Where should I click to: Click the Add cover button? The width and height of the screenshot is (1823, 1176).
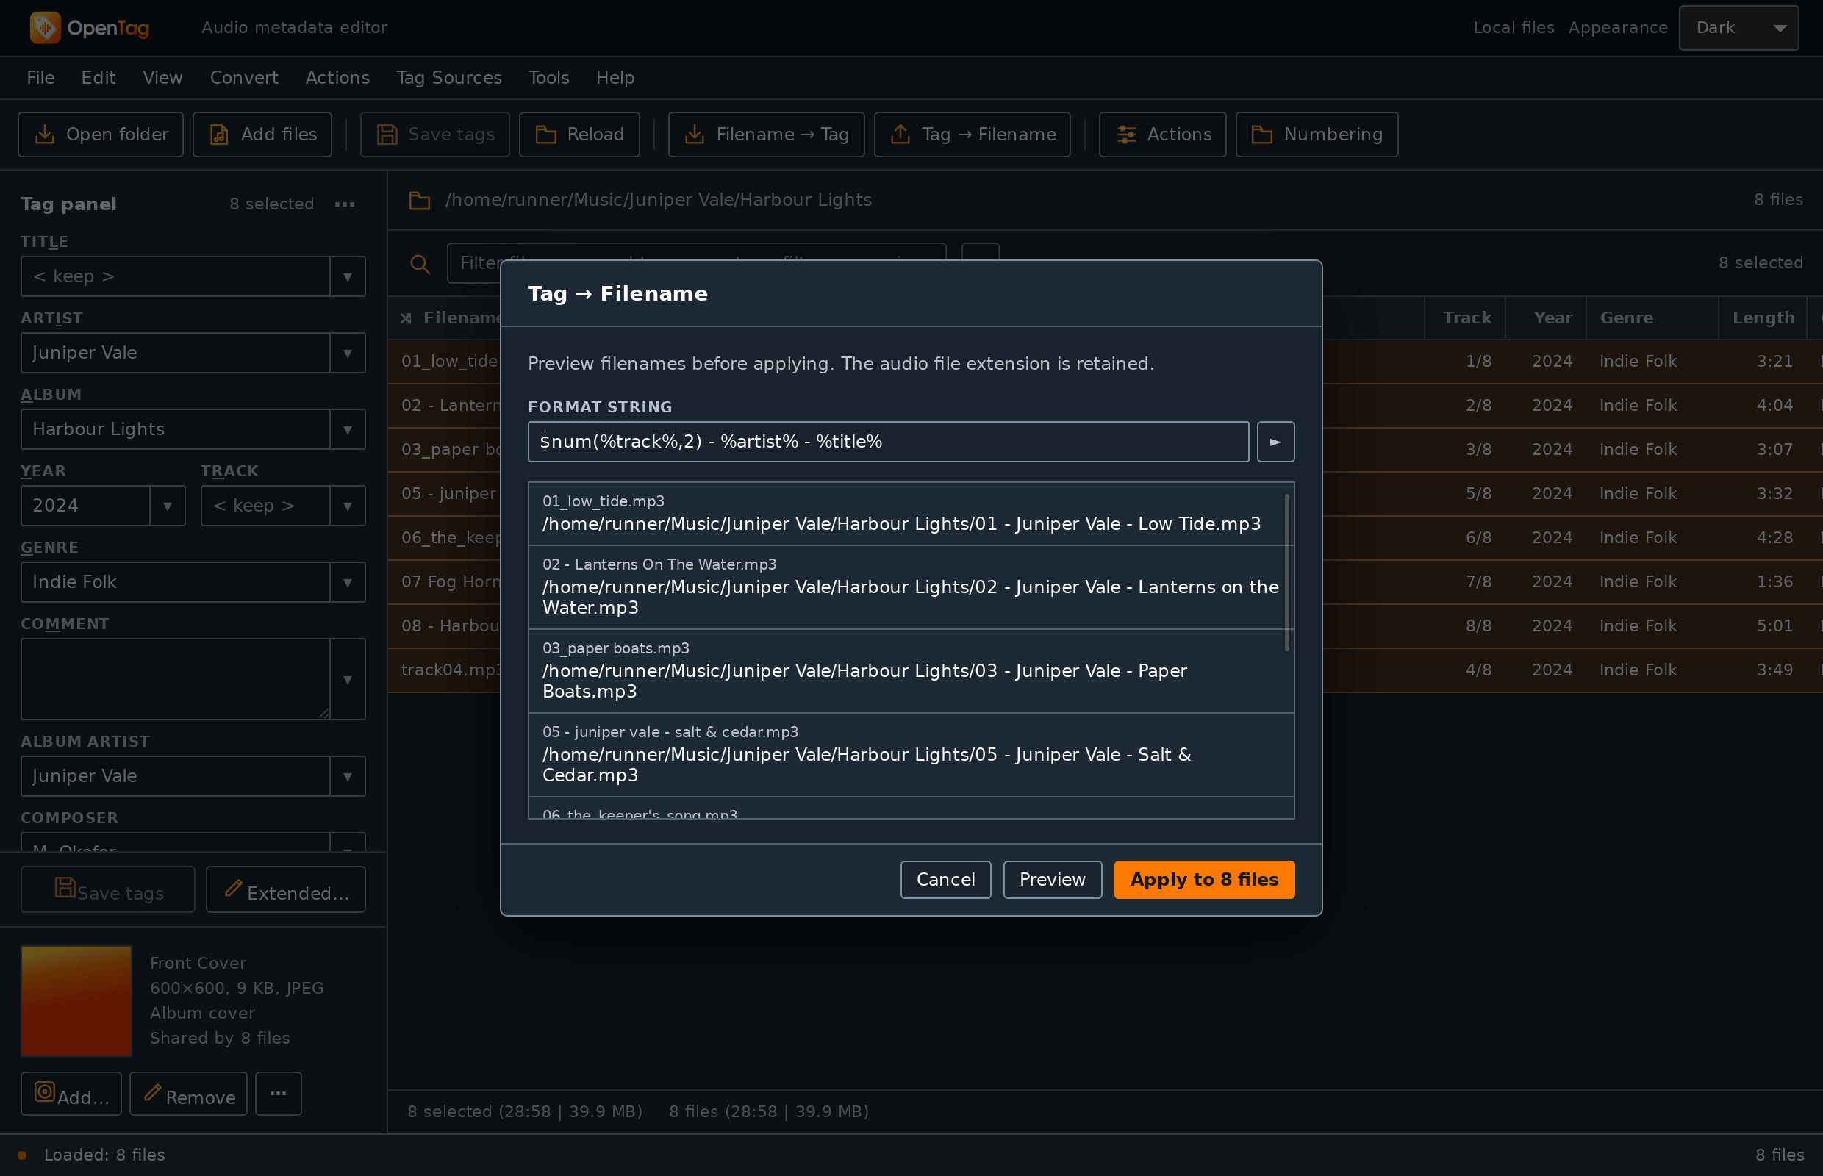(x=71, y=1094)
